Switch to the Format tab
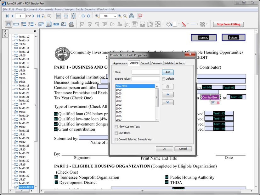Image resolution: width=260 pixels, height=195 pixels. (x=145, y=63)
